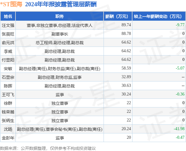
Task: Click salary value 58.59
Action: click(126, 68)
